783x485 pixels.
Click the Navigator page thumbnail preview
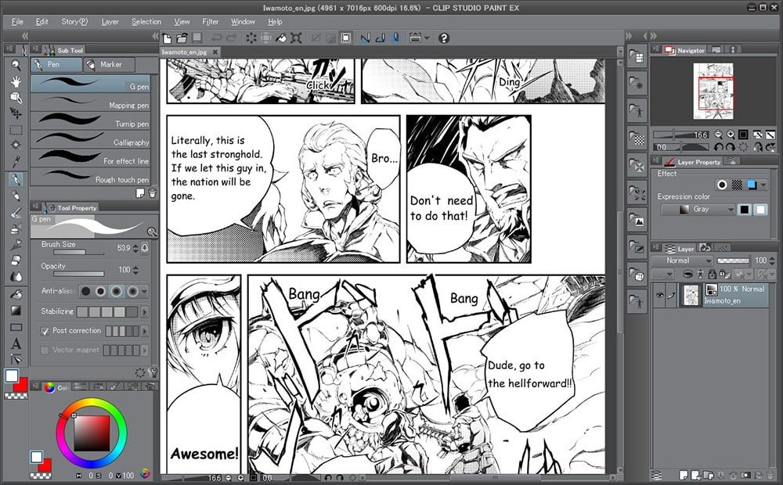point(713,91)
